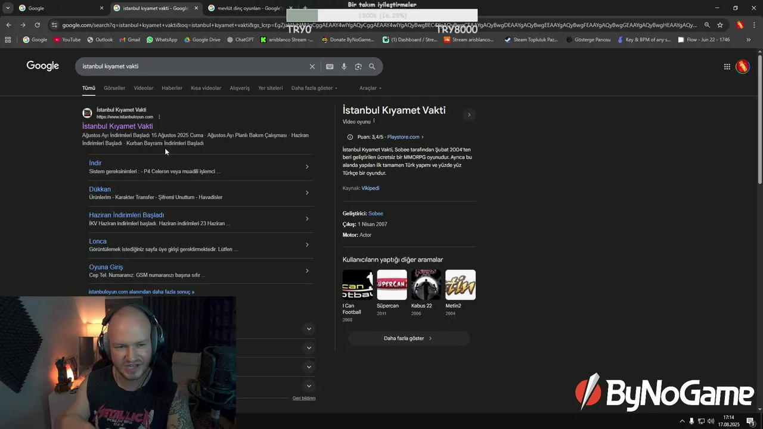Select the Tümü results tab
This screenshot has width=763, height=429.
click(89, 88)
